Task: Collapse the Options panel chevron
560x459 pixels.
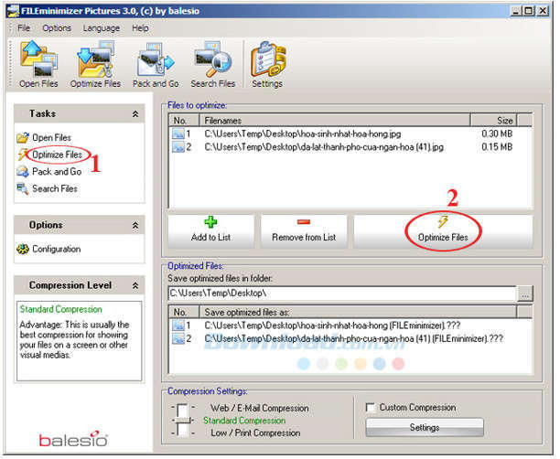Action: coord(135,225)
